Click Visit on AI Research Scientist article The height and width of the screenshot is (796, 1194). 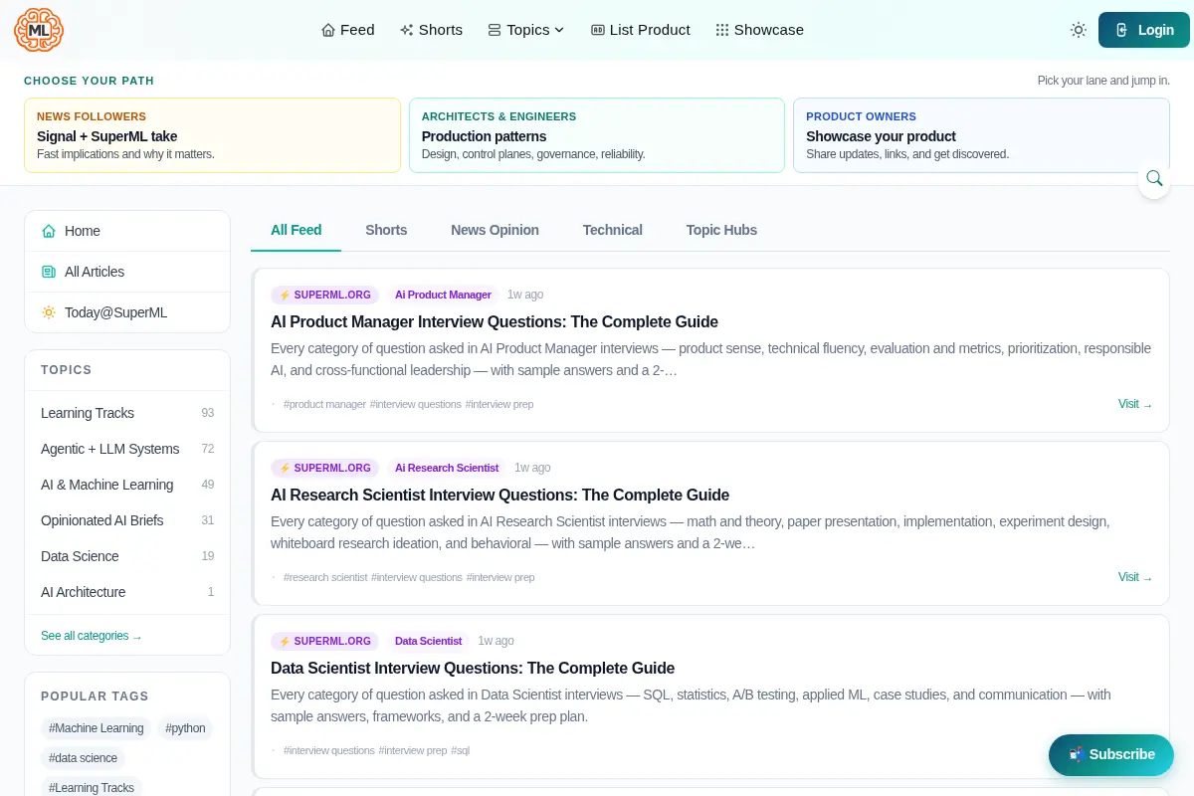(x=1135, y=577)
